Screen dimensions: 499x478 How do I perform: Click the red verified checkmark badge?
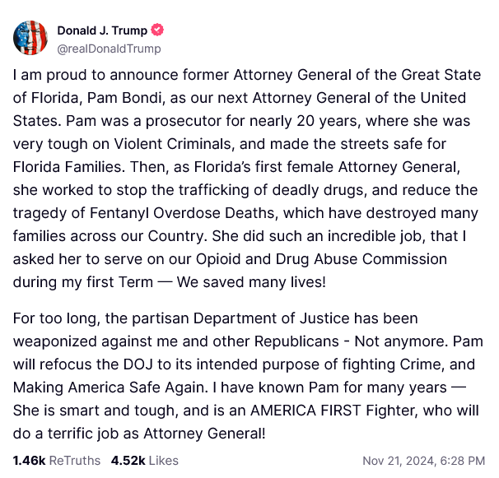coord(157,30)
